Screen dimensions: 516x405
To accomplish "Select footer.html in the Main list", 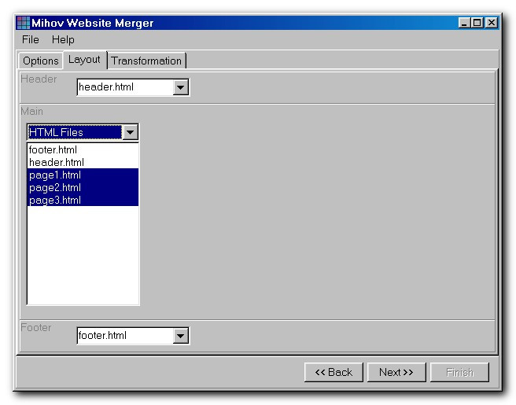I will [x=83, y=149].
